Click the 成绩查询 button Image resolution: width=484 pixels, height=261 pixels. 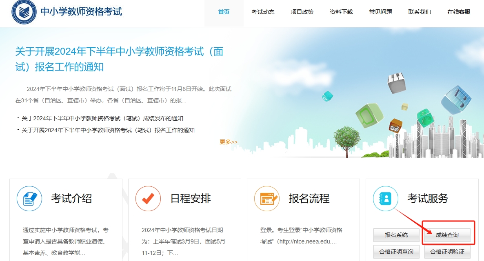point(447,235)
